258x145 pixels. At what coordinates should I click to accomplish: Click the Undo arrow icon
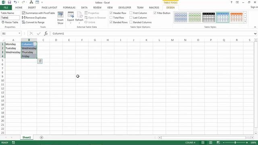click(15, 2)
